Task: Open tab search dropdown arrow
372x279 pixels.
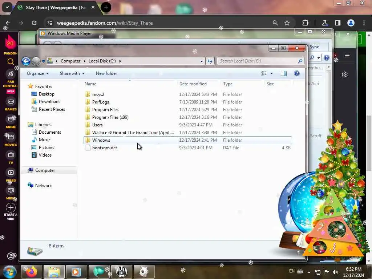Action: point(7,7)
